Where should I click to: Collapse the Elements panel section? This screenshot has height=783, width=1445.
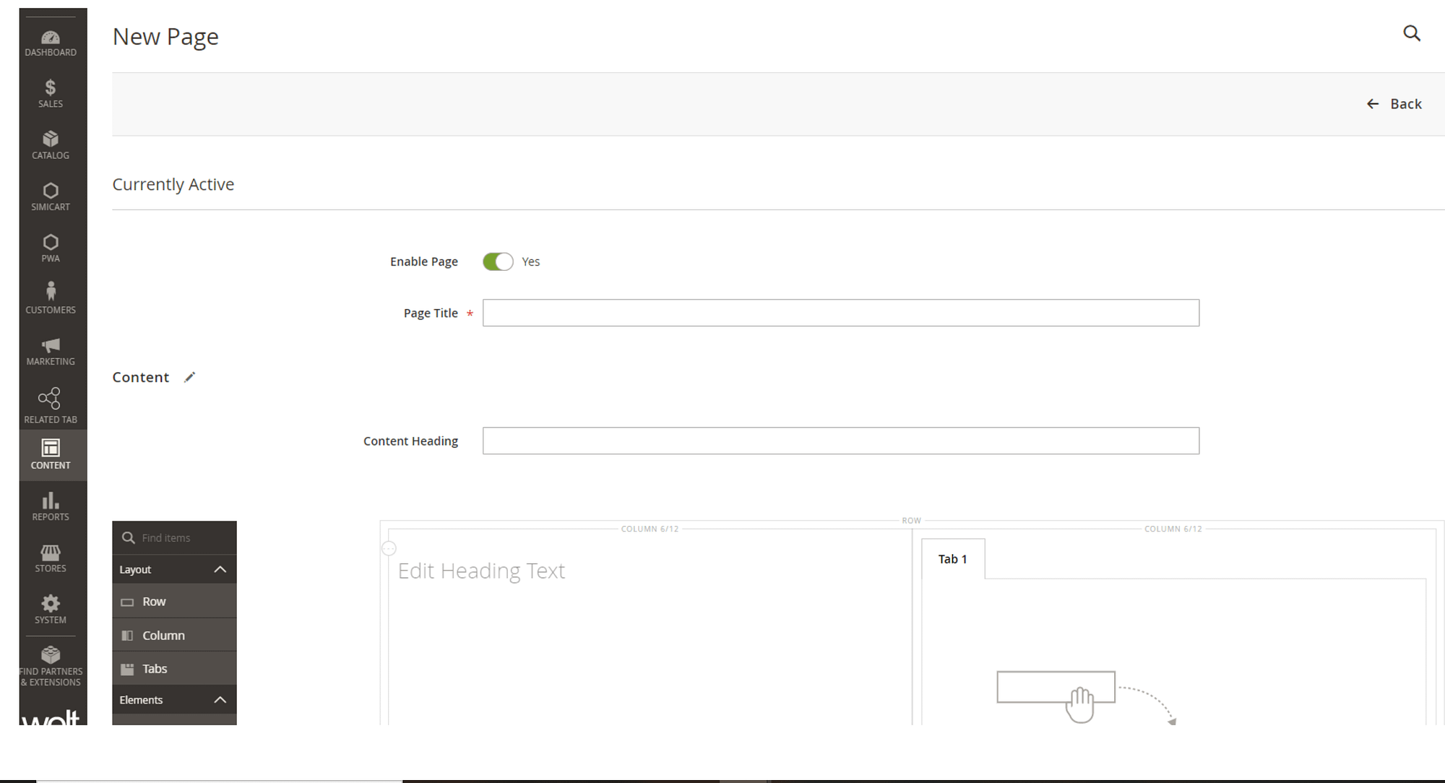click(x=174, y=700)
